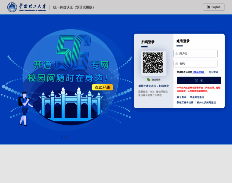Open the 新教工账号注册 link
Viewport: 232px width, 183px height.
185,102
